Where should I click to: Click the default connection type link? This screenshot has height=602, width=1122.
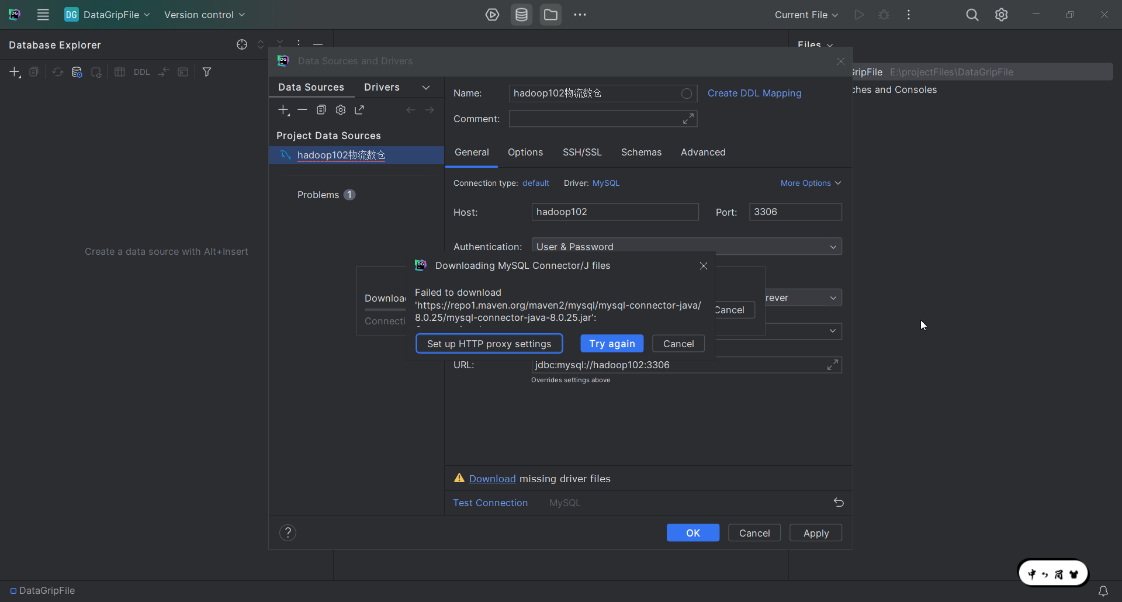click(536, 183)
